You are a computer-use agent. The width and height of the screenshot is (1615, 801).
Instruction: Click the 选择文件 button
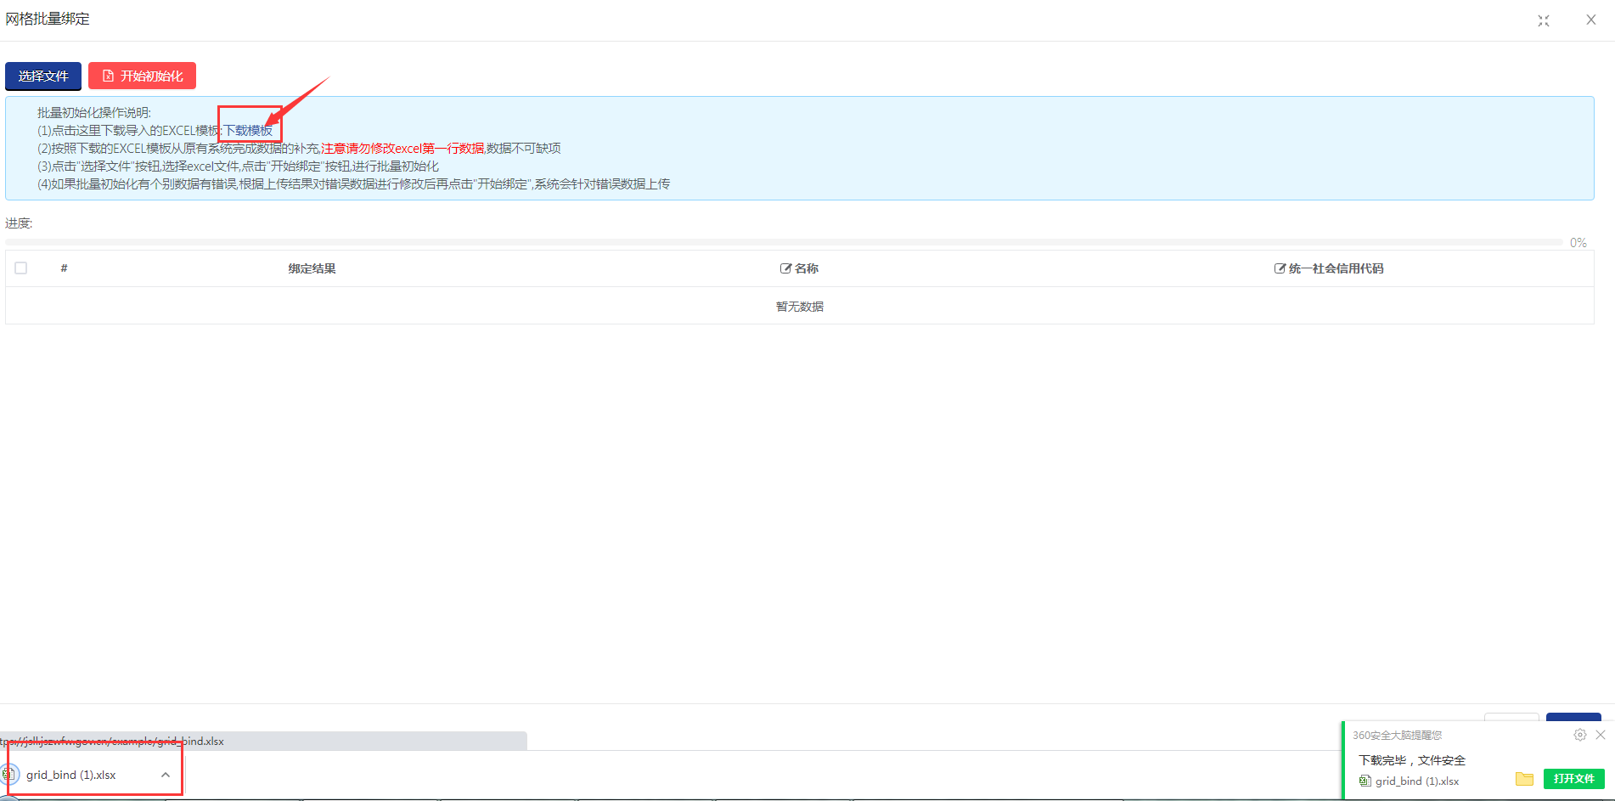43,76
